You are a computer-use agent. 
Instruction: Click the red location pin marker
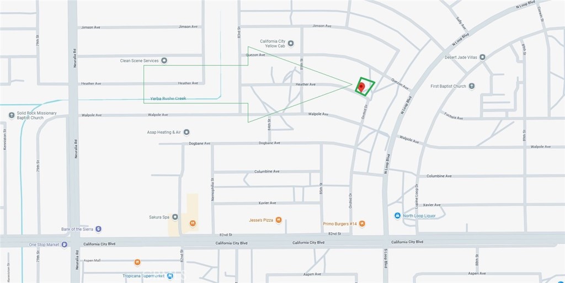pyautogui.click(x=361, y=87)
